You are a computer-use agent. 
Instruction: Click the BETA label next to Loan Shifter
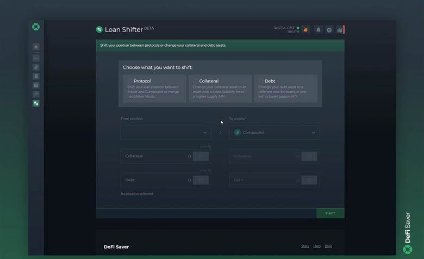(149, 28)
